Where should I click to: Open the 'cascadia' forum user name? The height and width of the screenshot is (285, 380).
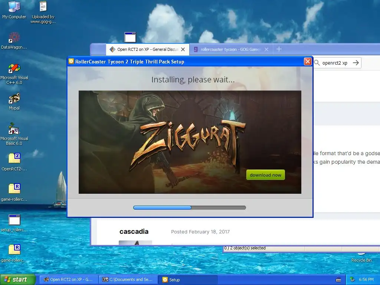coord(134,232)
